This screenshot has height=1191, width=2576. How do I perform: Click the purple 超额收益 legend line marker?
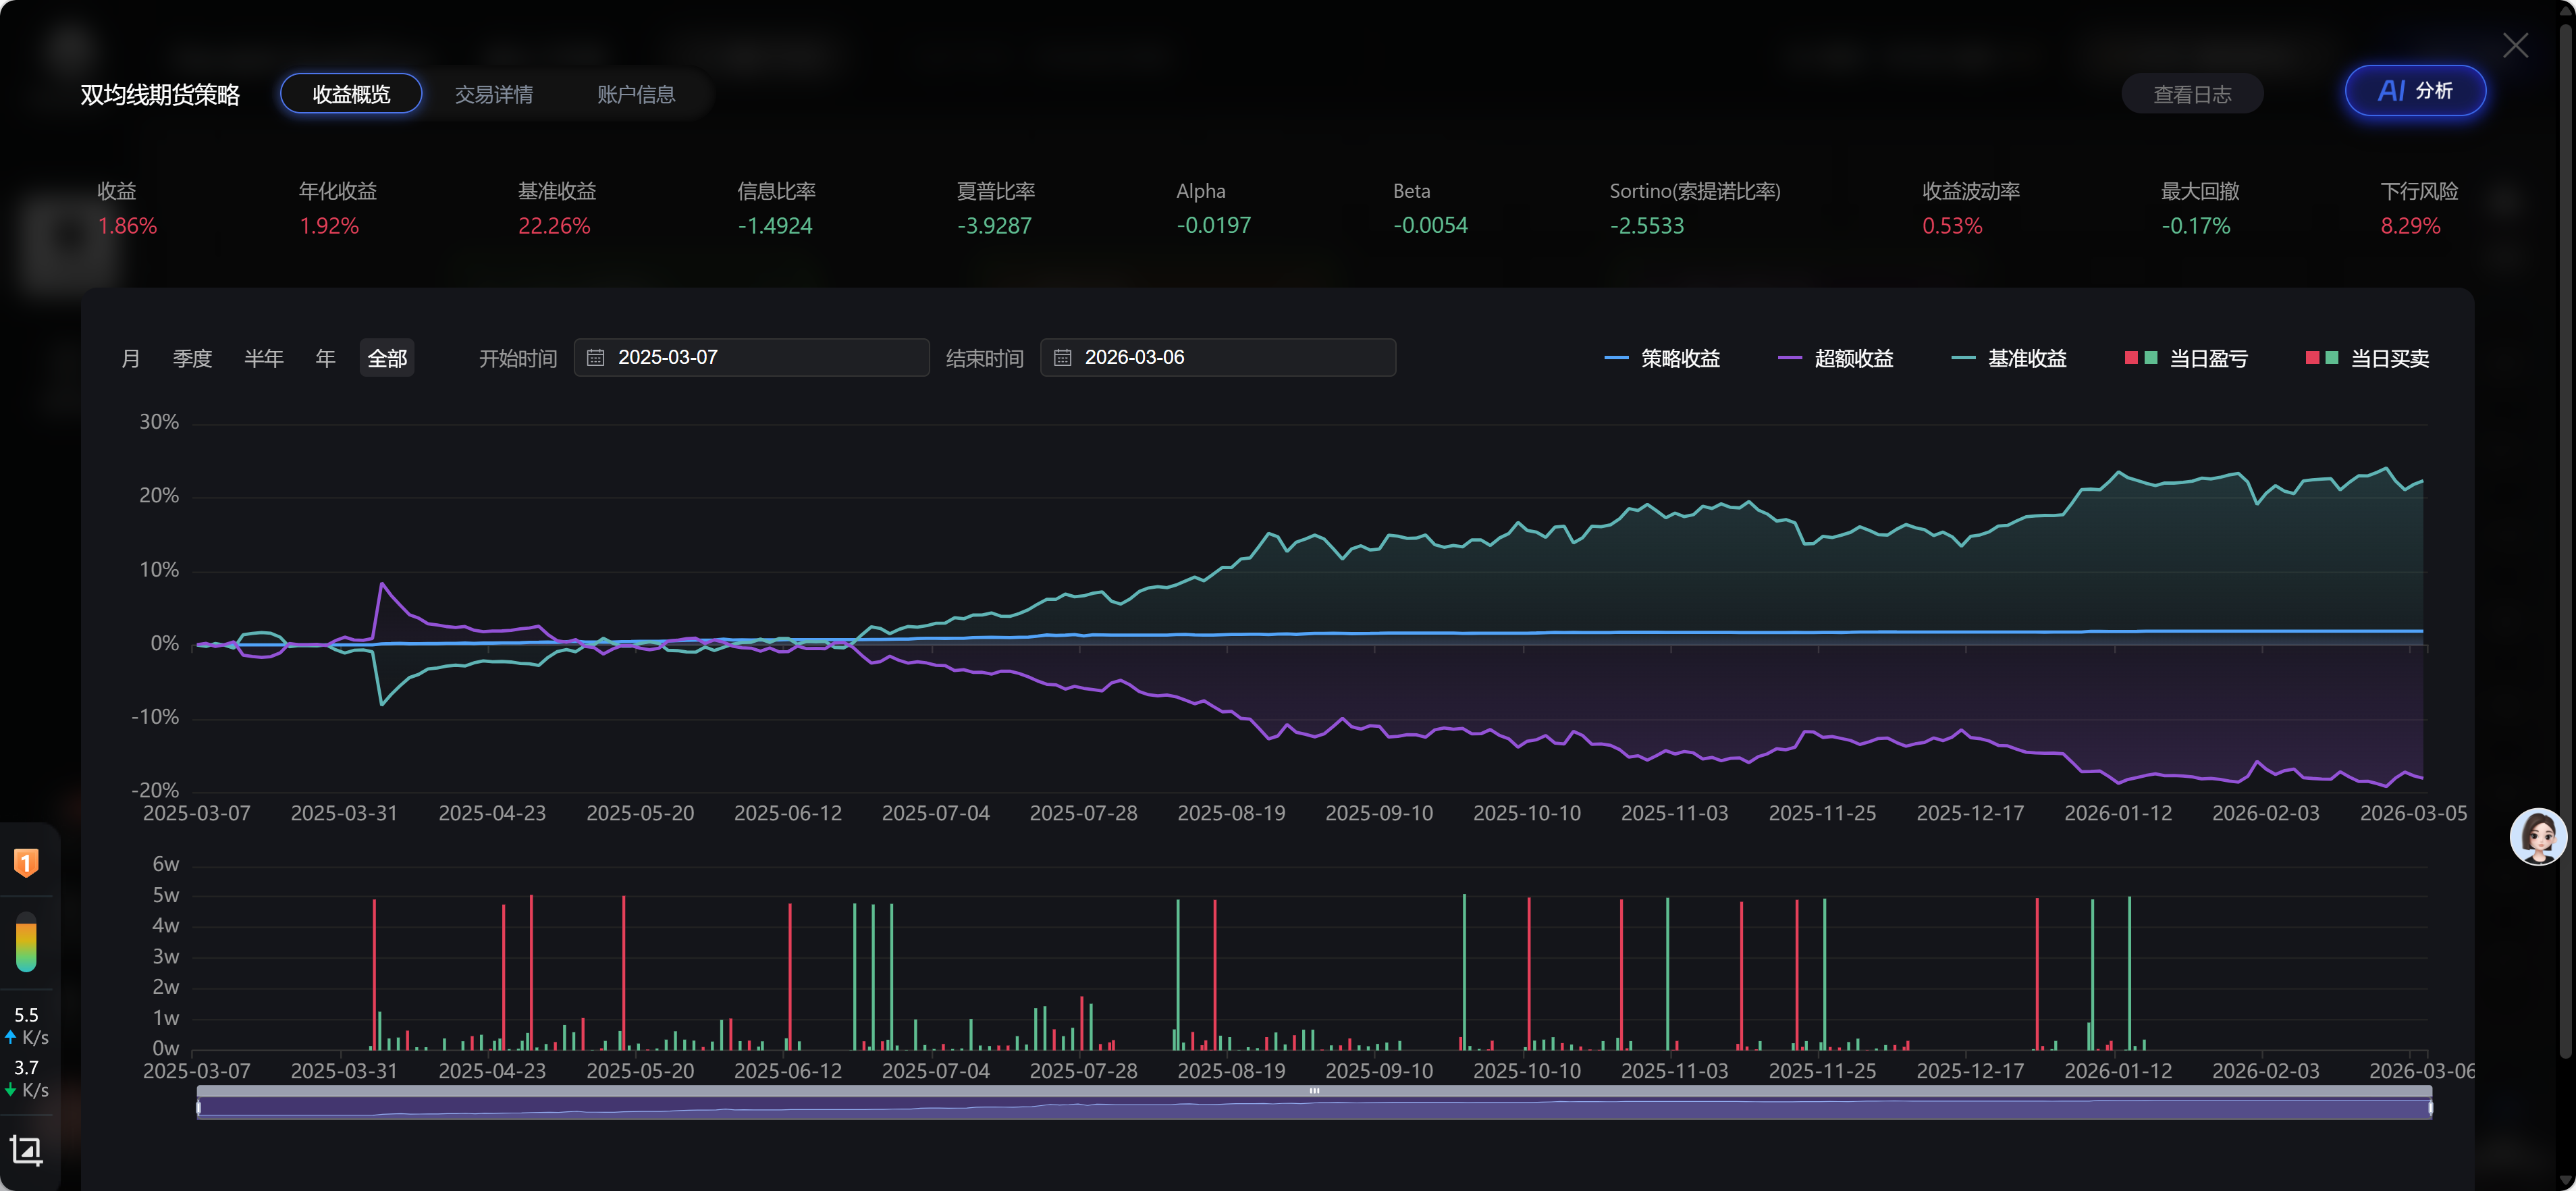[x=1790, y=358]
